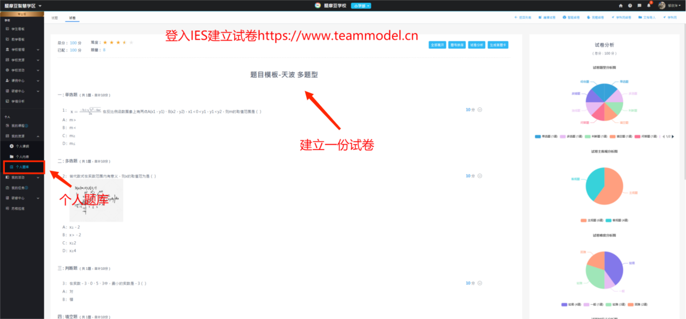Click the 生成答题卡 button
The width and height of the screenshot is (686, 319).
[x=498, y=45]
